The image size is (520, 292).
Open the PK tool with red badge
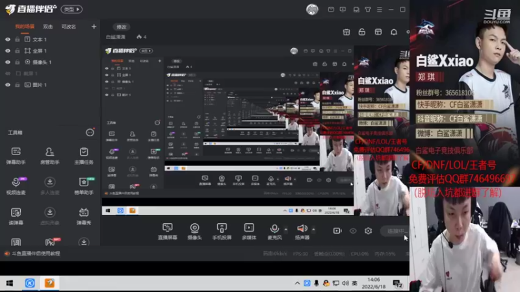coord(51,242)
